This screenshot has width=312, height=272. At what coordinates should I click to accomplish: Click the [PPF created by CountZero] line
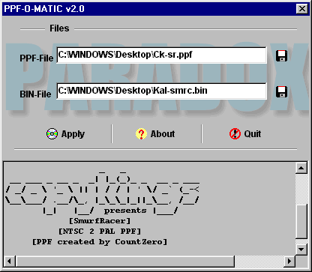[x=100, y=242]
